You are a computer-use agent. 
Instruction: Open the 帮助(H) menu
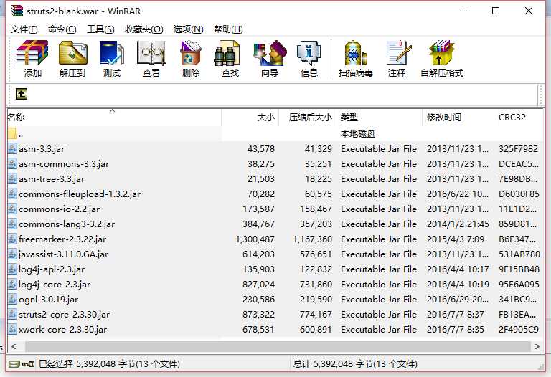(228, 29)
